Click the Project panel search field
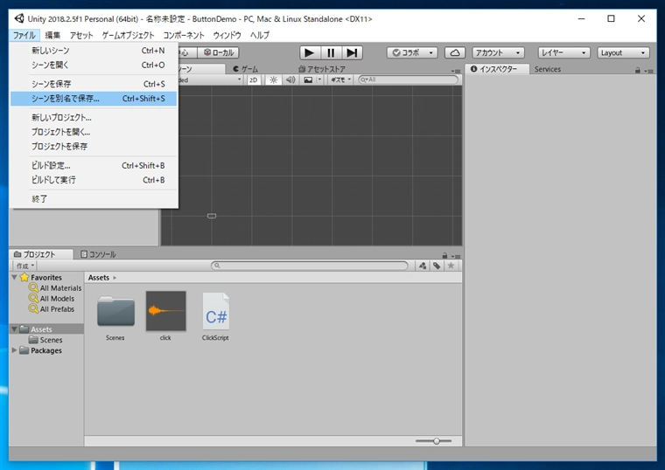This screenshot has width=665, height=470. pos(310,266)
